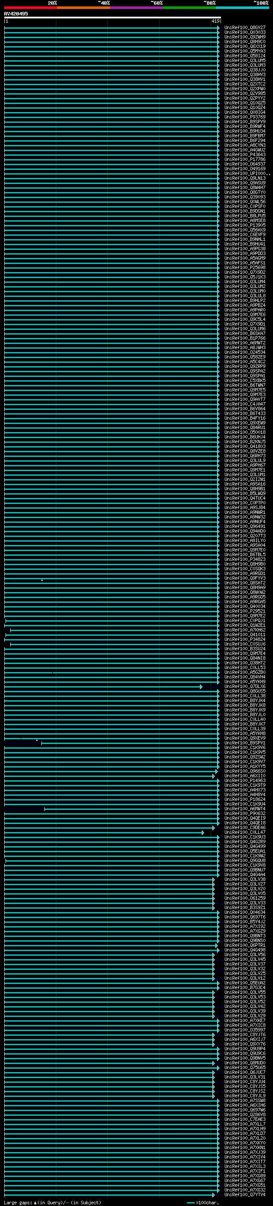Open hit UniRef100_Q03033
The width and height of the screenshot is (273, 1206).
click(x=245, y=33)
